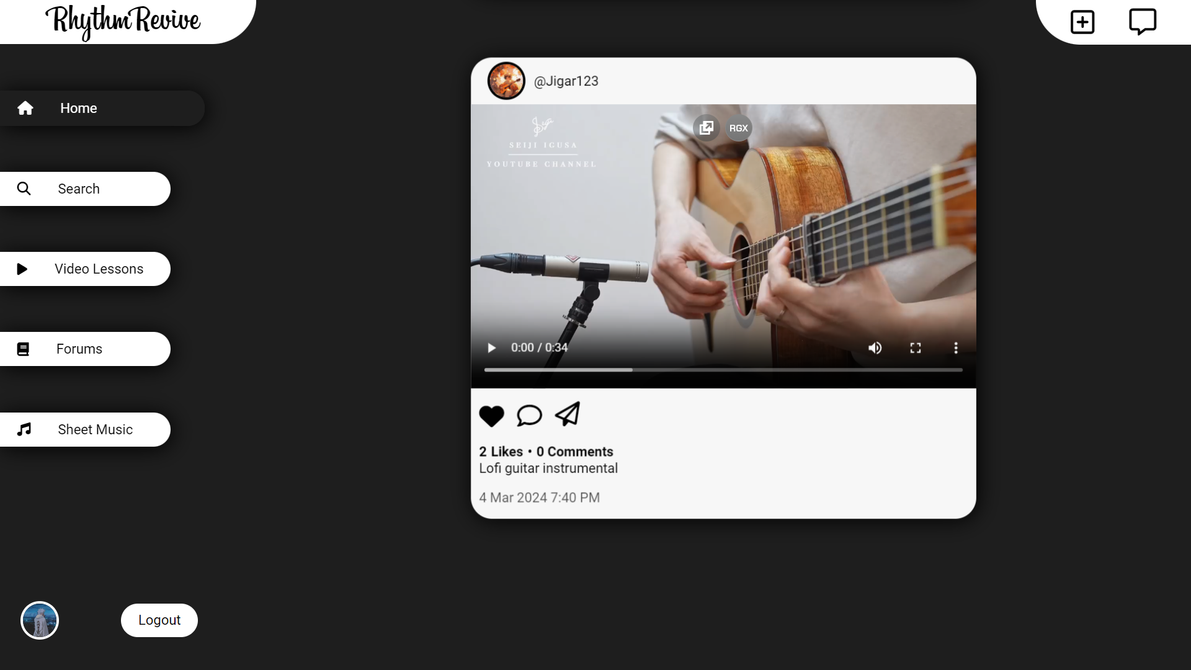Click the user profile avatar thumbnail

38,620
